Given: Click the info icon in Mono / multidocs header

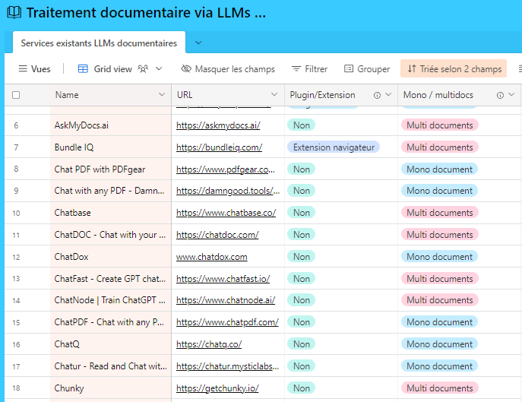Looking at the screenshot, I should 500,95.
